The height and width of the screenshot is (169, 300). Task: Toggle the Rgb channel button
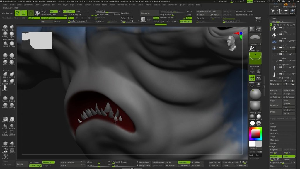53,11
